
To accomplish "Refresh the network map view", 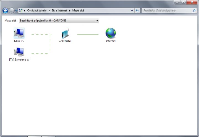I will coord(137,11).
